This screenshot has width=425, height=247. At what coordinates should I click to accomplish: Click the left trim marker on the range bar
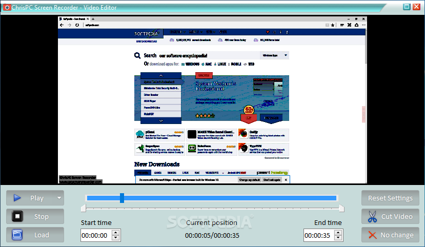click(x=84, y=208)
